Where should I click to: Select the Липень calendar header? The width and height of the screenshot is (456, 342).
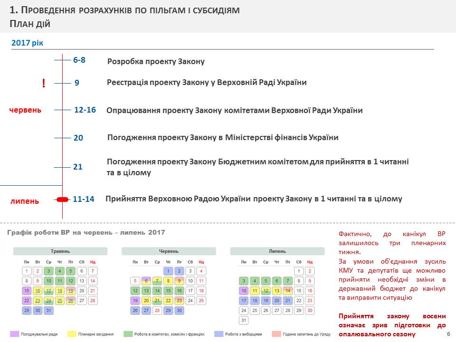coord(277,251)
